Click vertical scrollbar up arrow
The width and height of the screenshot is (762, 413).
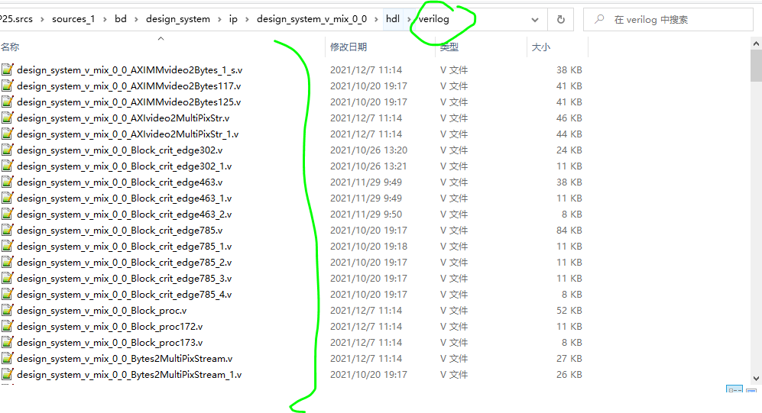pyautogui.click(x=756, y=44)
